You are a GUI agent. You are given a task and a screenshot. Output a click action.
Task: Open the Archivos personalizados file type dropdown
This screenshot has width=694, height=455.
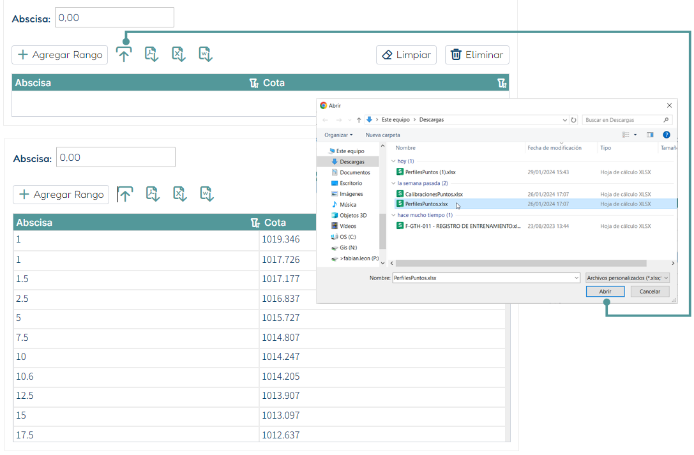pyautogui.click(x=627, y=278)
